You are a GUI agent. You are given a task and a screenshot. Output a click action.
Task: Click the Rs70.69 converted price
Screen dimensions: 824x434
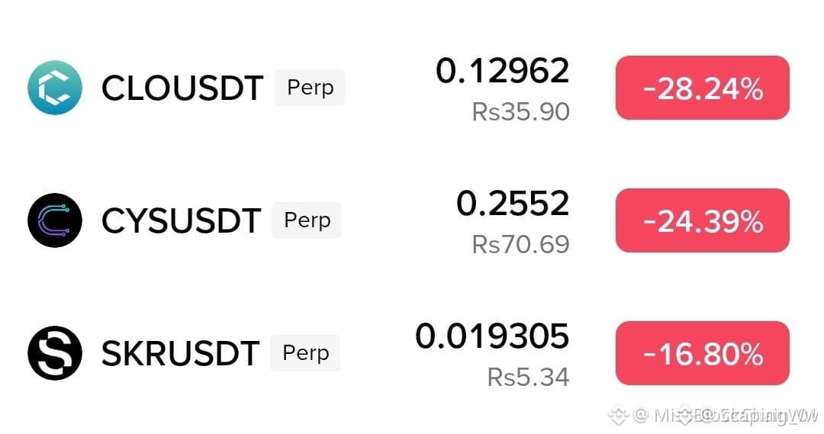point(521,244)
